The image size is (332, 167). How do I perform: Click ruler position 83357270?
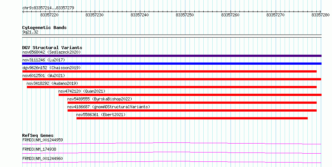[x=275, y=15]
